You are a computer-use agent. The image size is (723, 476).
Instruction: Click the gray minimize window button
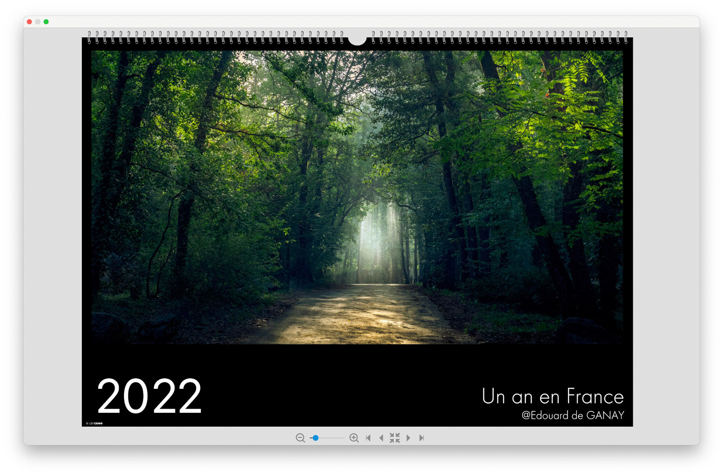38,22
